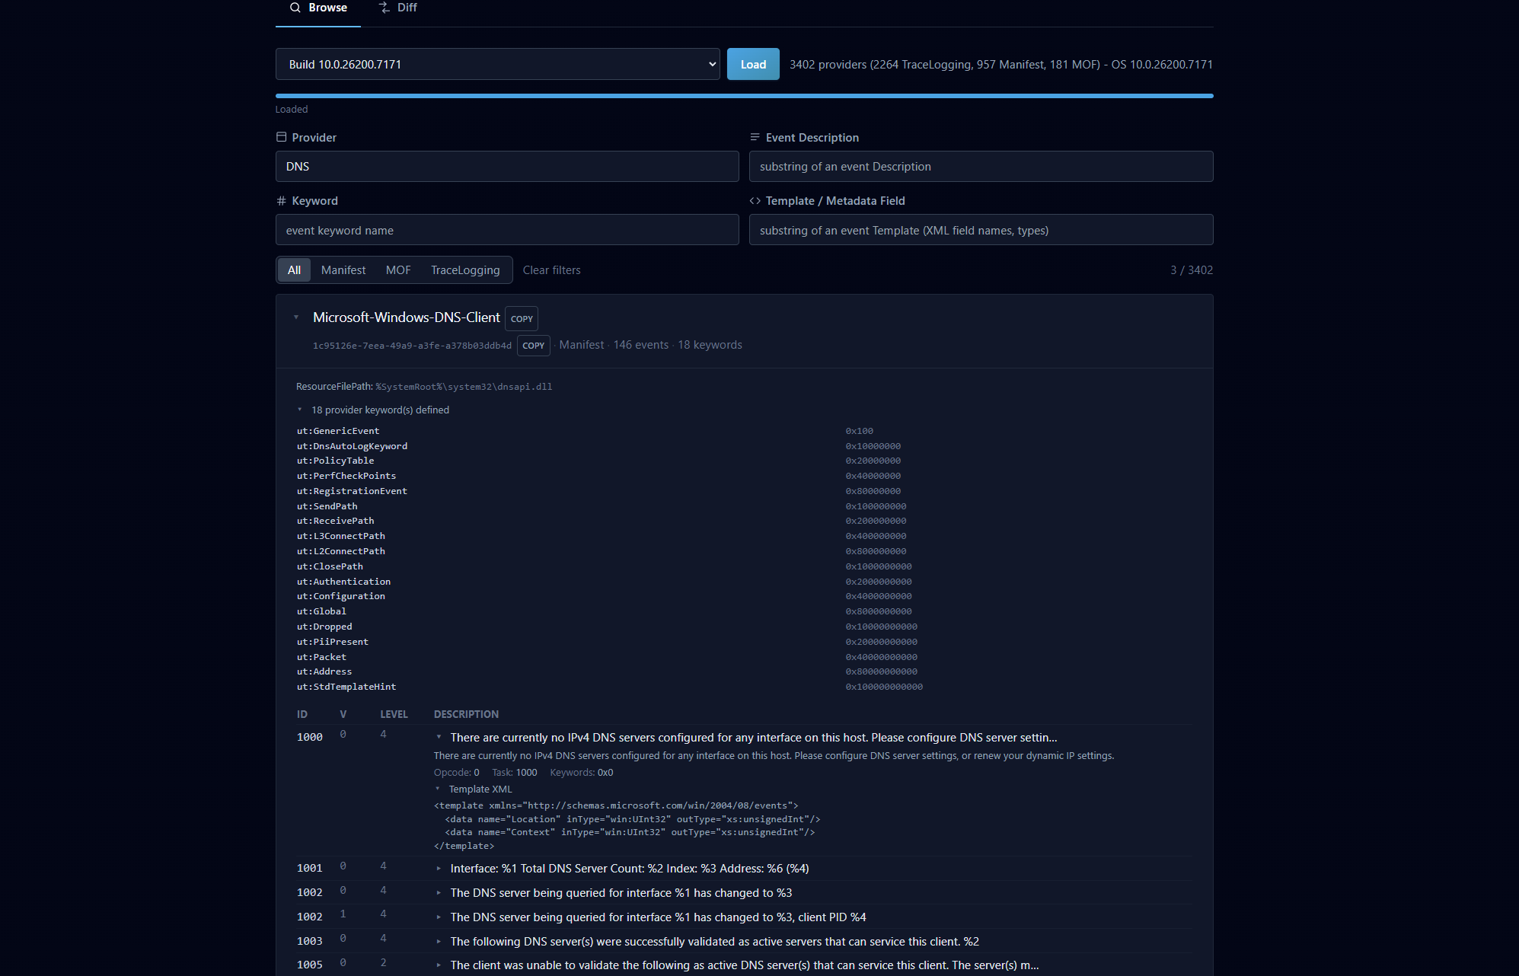Click the dnsapi.dll resource file path
The width and height of the screenshot is (1519, 976).
(464, 387)
